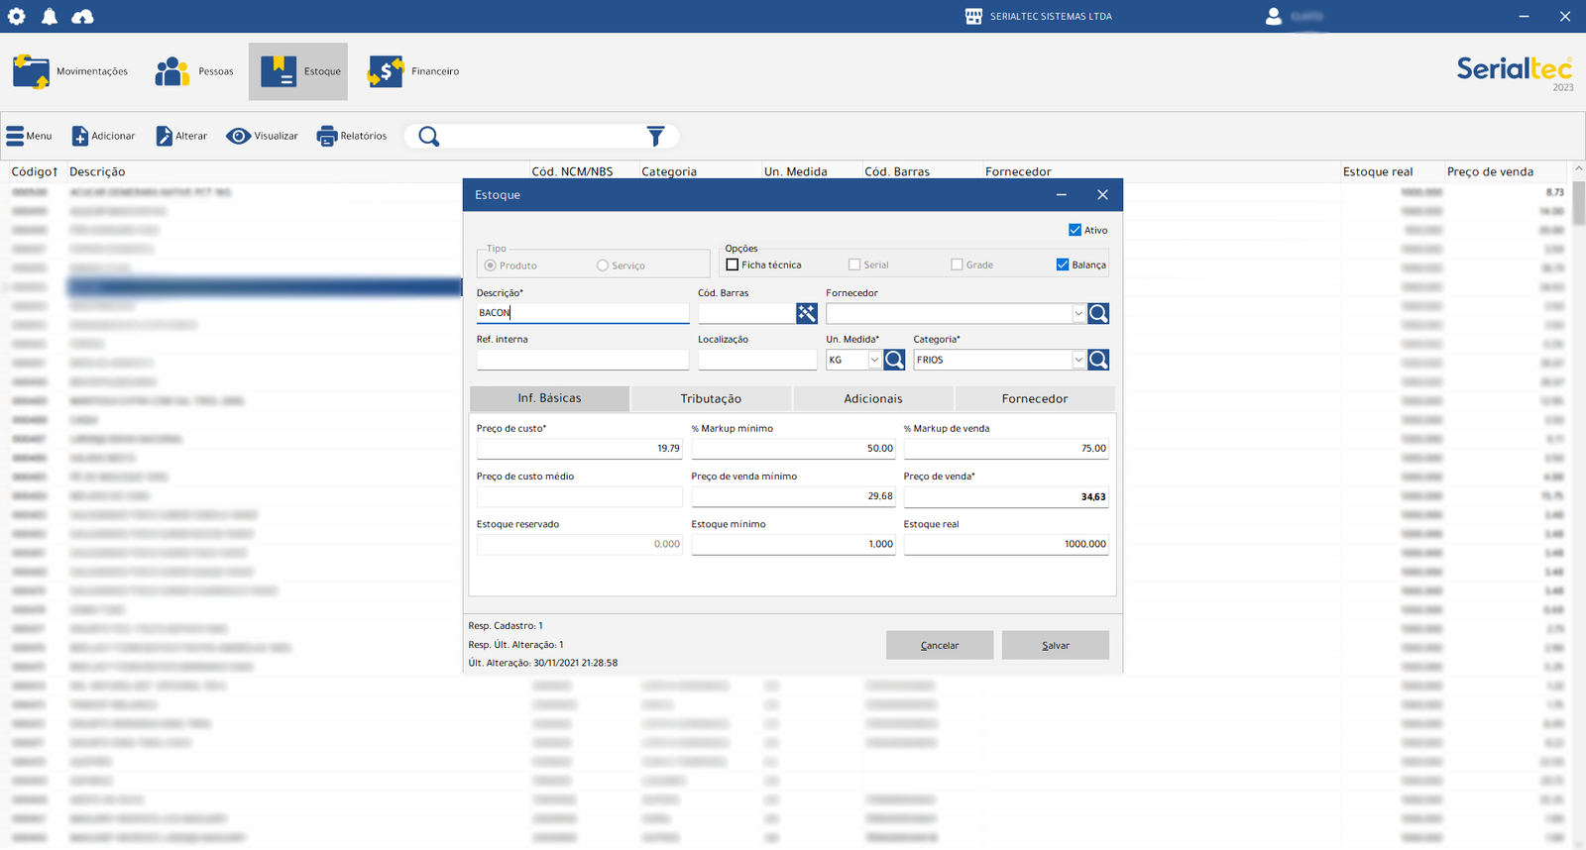Close the Estoque dialog
The height and width of the screenshot is (850, 1586).
point(1102,195)
